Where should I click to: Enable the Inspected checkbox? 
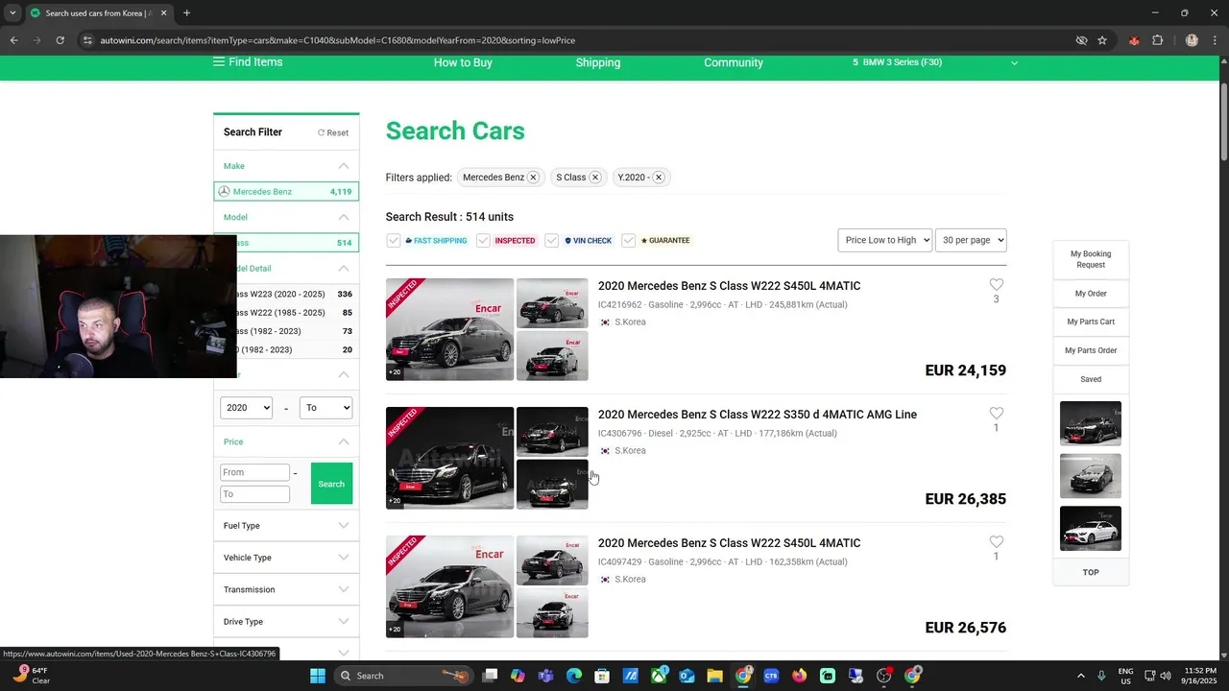pos(483,240)
